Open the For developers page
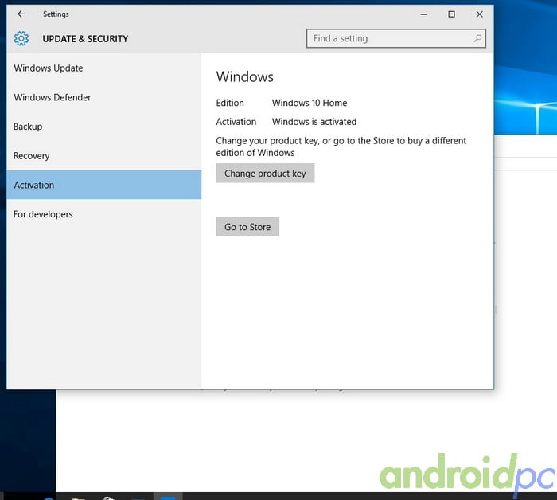 pyautogui.click(x=43, y=214)
